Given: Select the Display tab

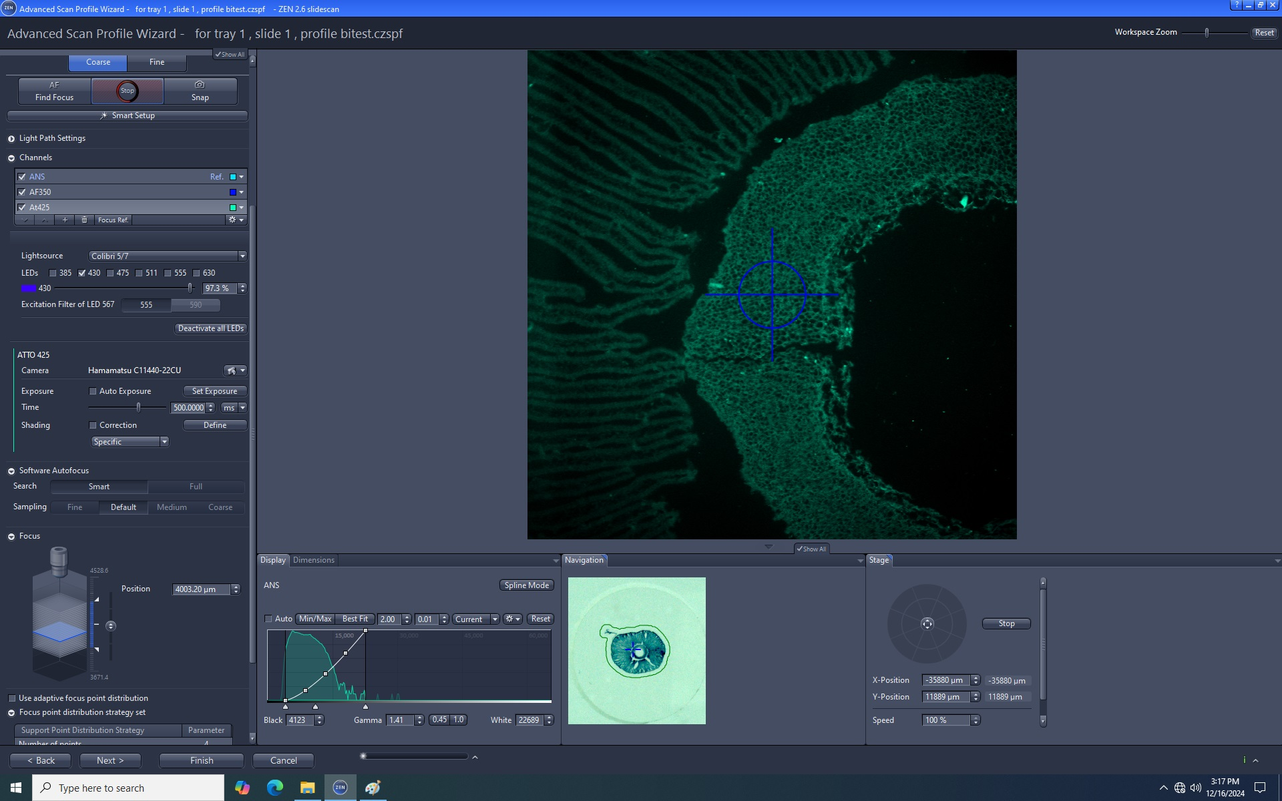Looking at the screenshot, I should [273, 560].
